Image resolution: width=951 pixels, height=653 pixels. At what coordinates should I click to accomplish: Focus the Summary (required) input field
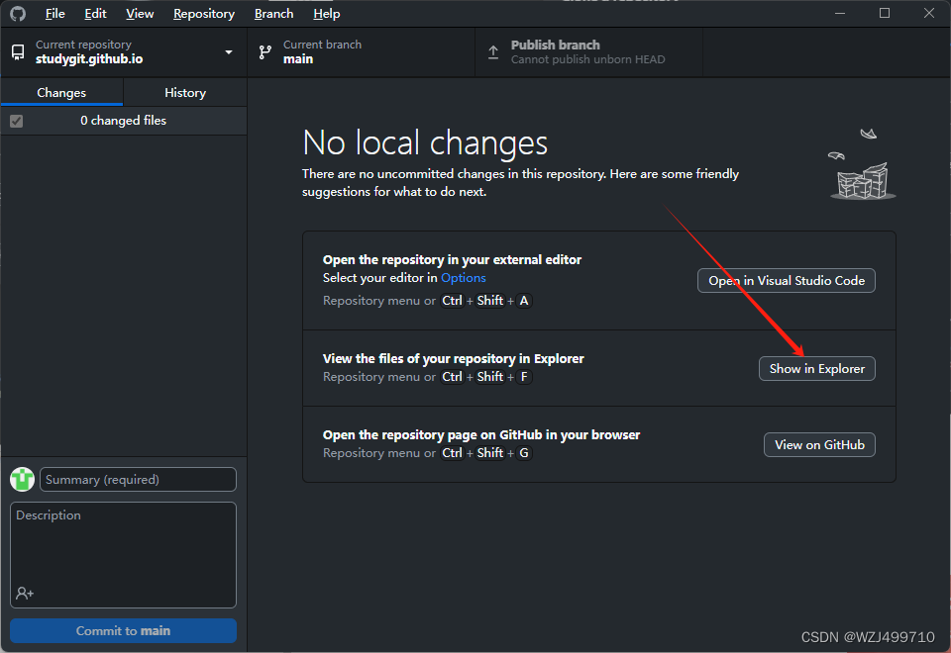point(138,479)
